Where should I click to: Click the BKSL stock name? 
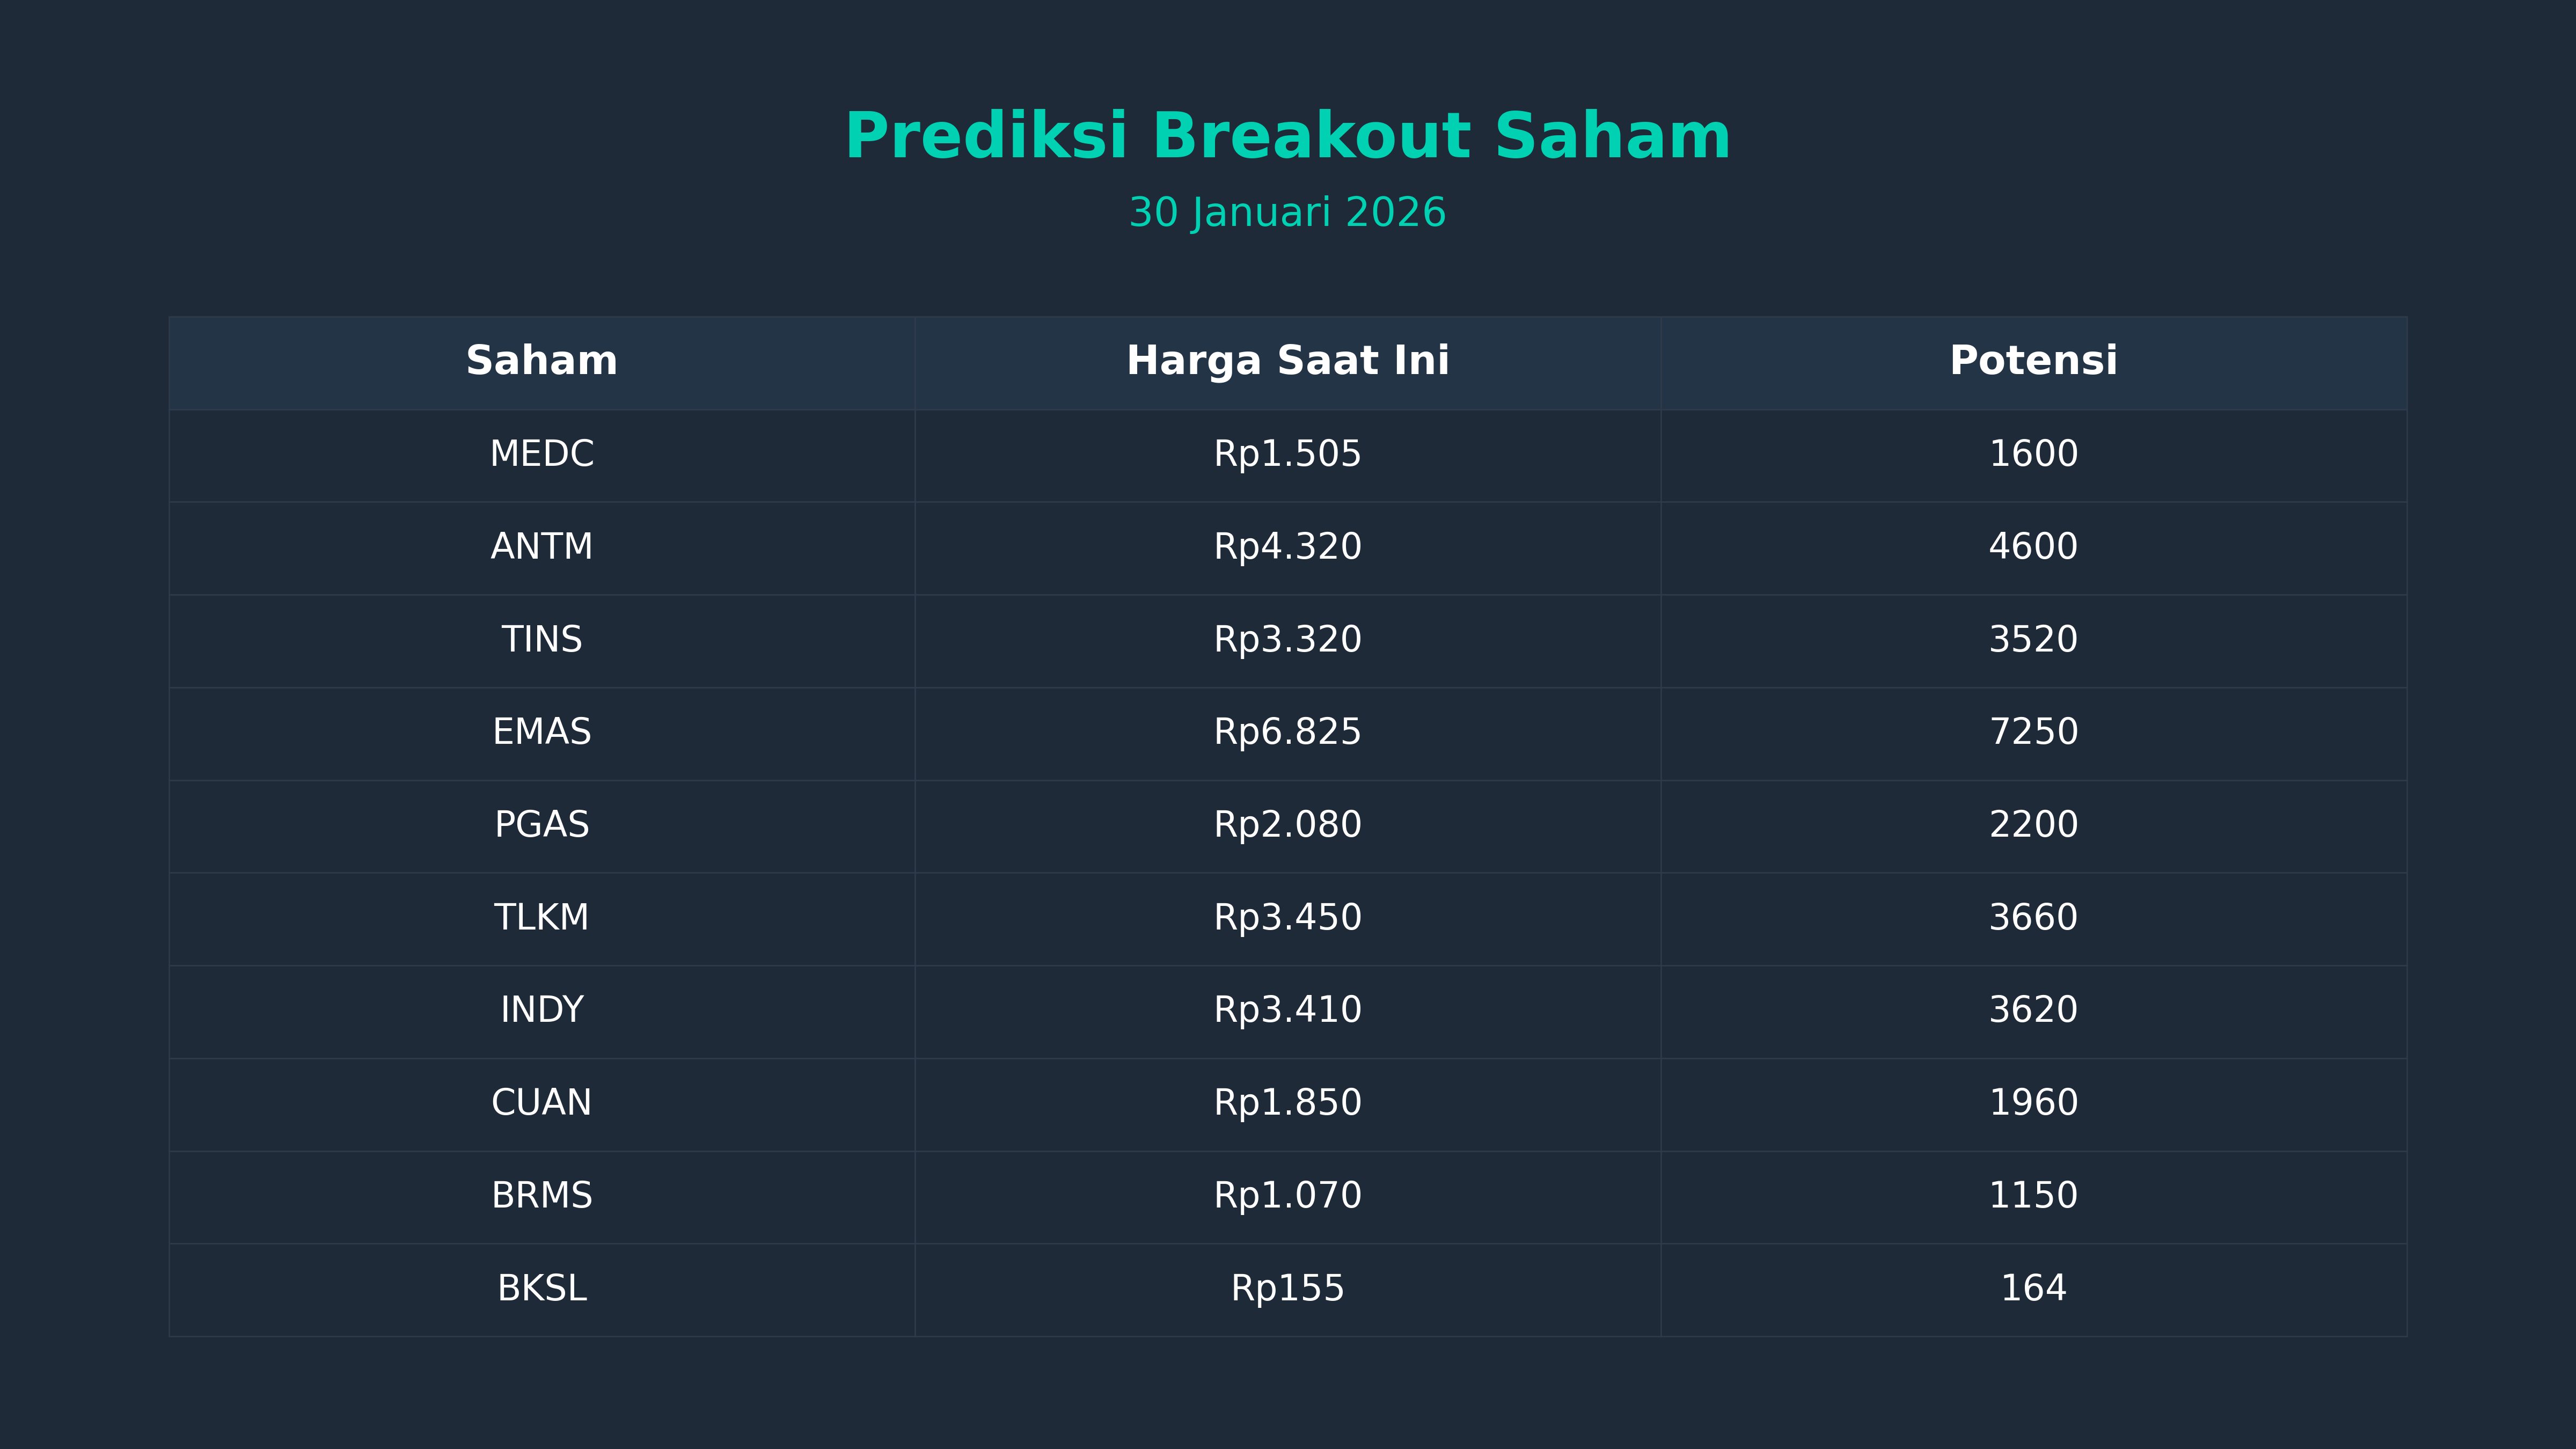[x=541, y=1288]
